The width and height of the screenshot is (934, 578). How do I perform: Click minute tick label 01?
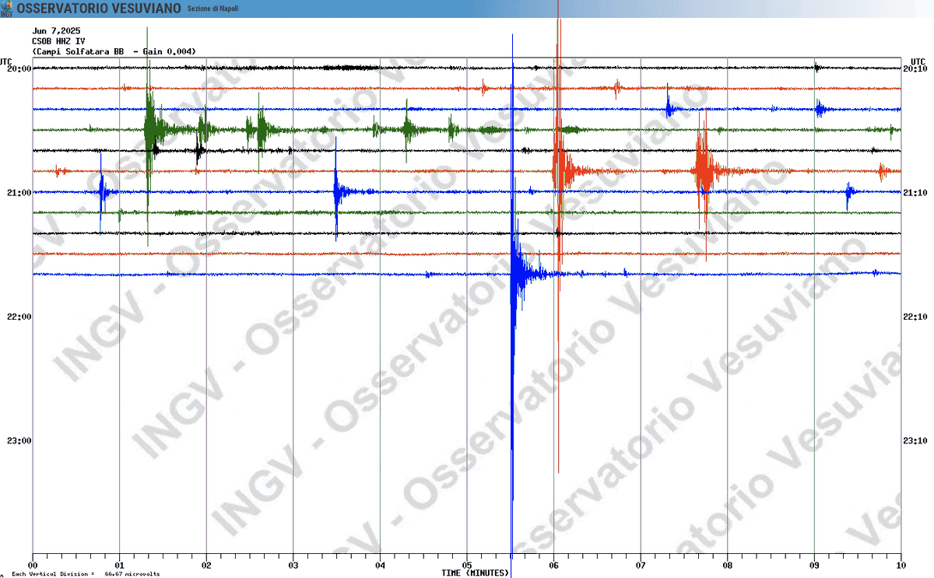click(119, 566)
